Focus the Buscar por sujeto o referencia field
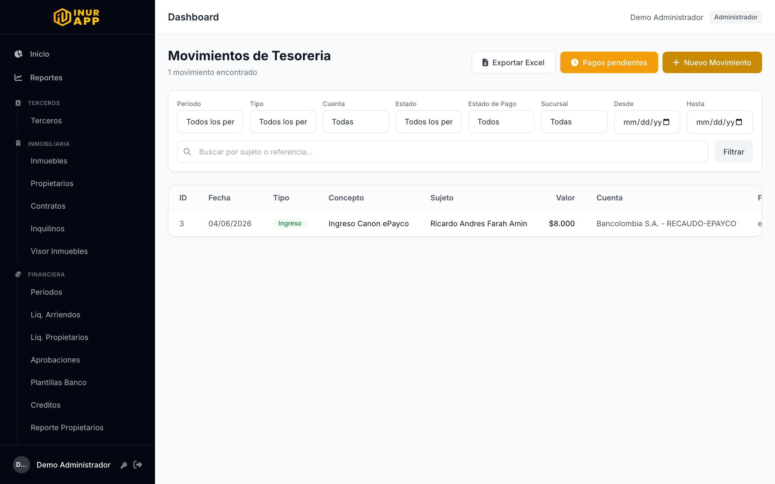The height and width of the screenshot is (484, 775). (x=442, y=152)
